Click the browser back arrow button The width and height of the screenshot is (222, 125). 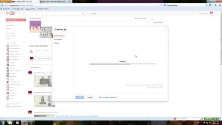click(2, 5)
